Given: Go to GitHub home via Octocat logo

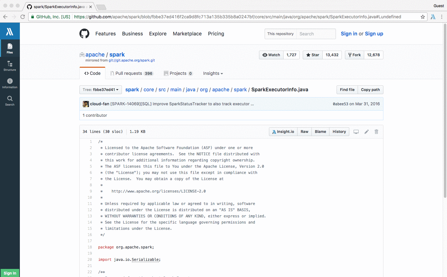Looking at the screenshot, I should coord(84,34).
